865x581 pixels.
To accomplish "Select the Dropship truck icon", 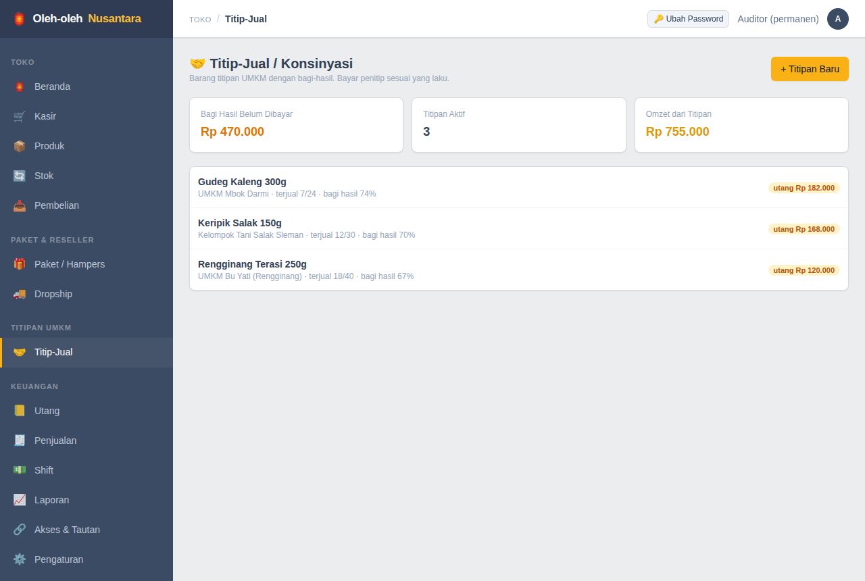I will (20, 294).
